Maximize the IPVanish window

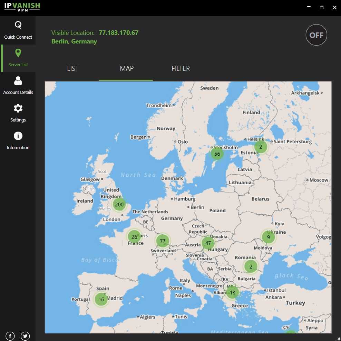tap(322, 7)
